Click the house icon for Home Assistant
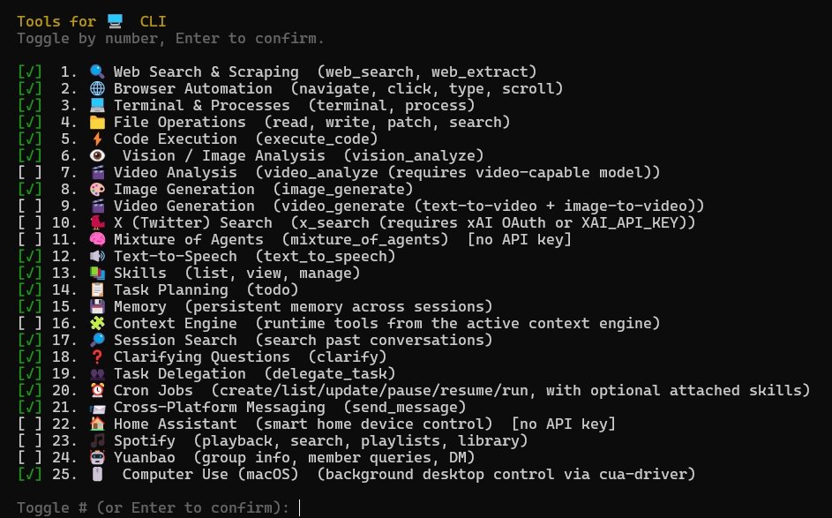 click(97, 424)
